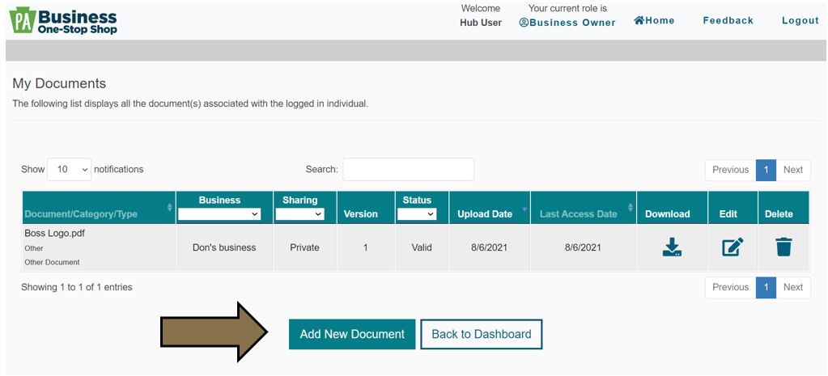This screenshot has height=376, width=828.
Task: Click the Other Document type text
Action: tap(52, 262)
